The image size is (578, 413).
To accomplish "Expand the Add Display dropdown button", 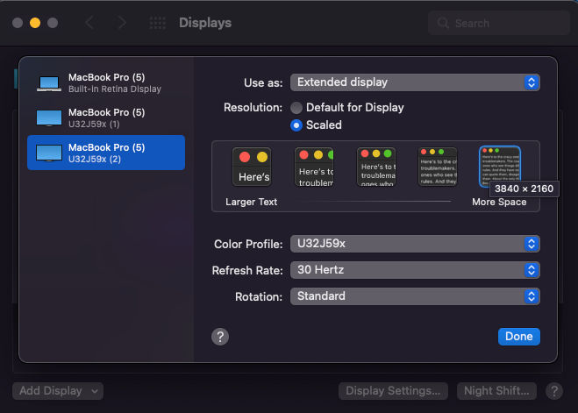I will coord(58,391).
